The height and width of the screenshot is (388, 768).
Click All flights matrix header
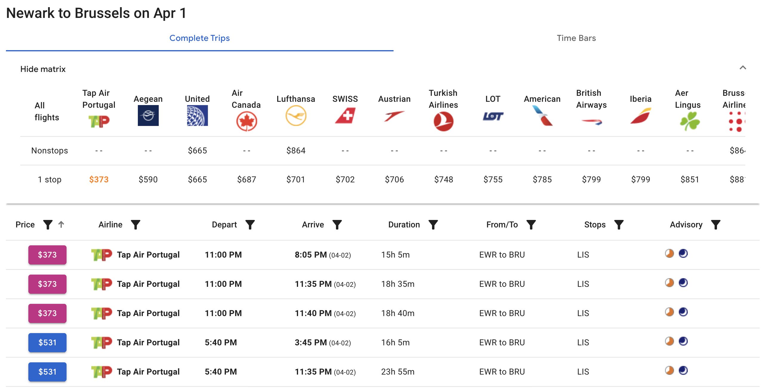click(x=47, y=111)
